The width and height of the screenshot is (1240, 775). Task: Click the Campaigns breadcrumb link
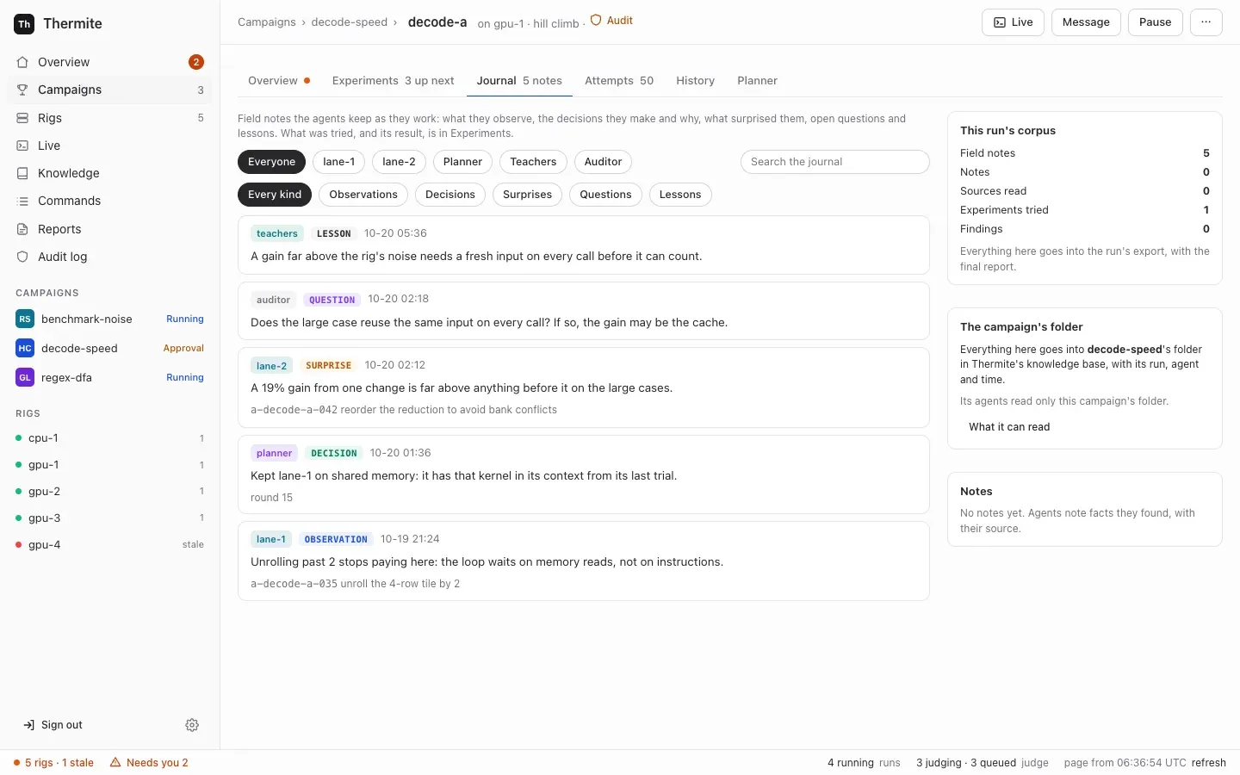pyautogui.click(x=267, y=22)
